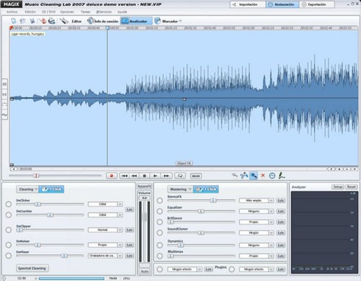The width and height of the screenshot is (361, 281).
Task: Open the Edición menu
Action: (x=30, y=12)
